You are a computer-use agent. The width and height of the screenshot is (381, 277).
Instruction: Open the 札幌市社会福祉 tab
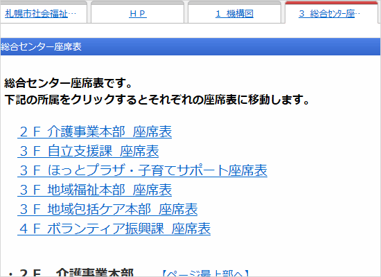click(44, 12)
